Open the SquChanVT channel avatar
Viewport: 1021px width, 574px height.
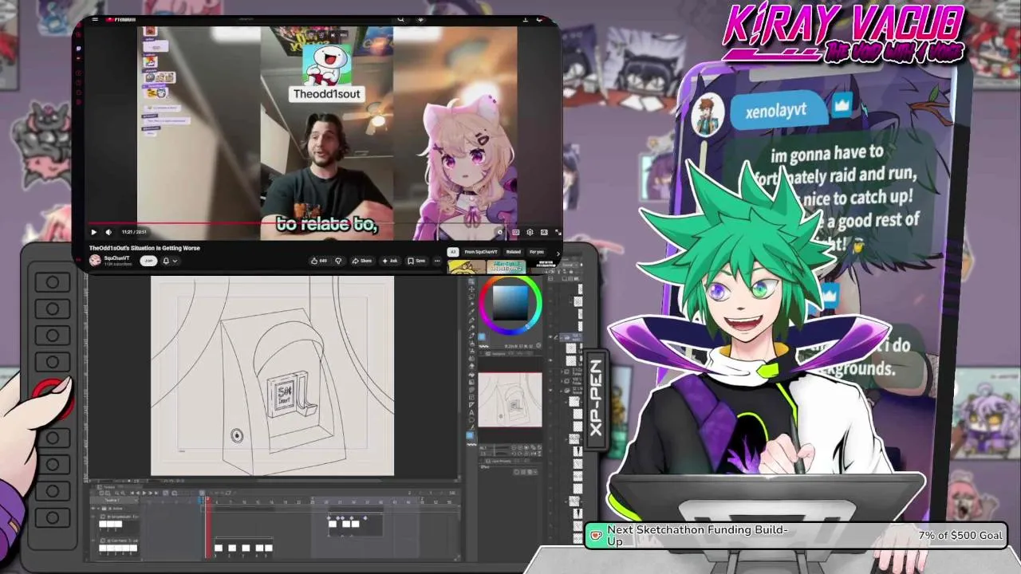[95, 260]
